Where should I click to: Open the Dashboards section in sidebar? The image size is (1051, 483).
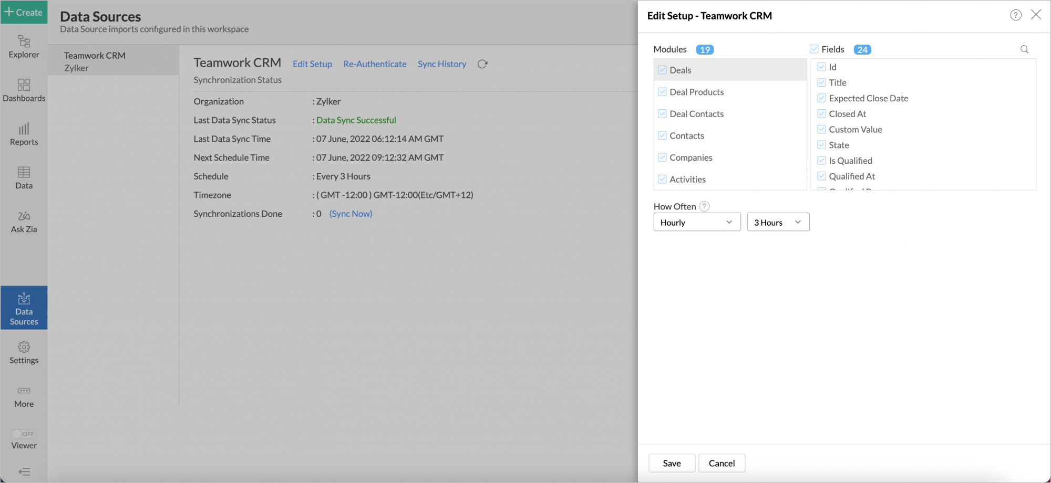pos(24,90)
